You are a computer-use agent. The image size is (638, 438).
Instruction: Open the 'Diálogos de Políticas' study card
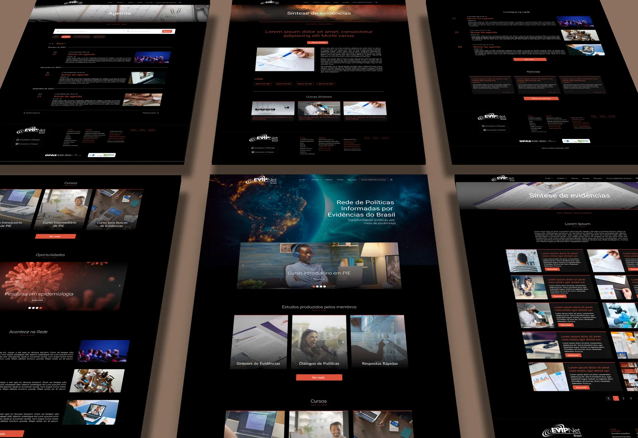(319, 342)
